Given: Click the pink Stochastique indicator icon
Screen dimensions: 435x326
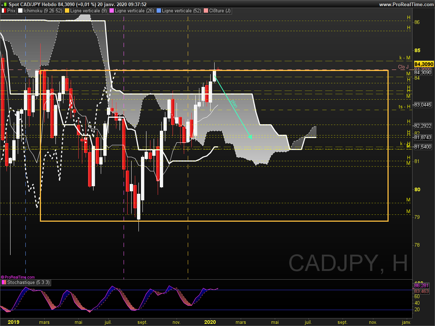Looking at the screenshot, I should click(x=4, y=282).
